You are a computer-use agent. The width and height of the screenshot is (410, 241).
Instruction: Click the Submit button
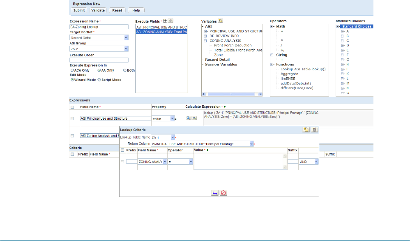(79, 10)
